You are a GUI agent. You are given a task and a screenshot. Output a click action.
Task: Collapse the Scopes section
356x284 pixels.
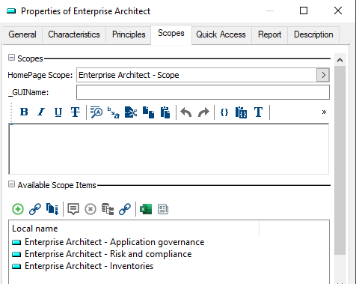[x=11, y=58]
